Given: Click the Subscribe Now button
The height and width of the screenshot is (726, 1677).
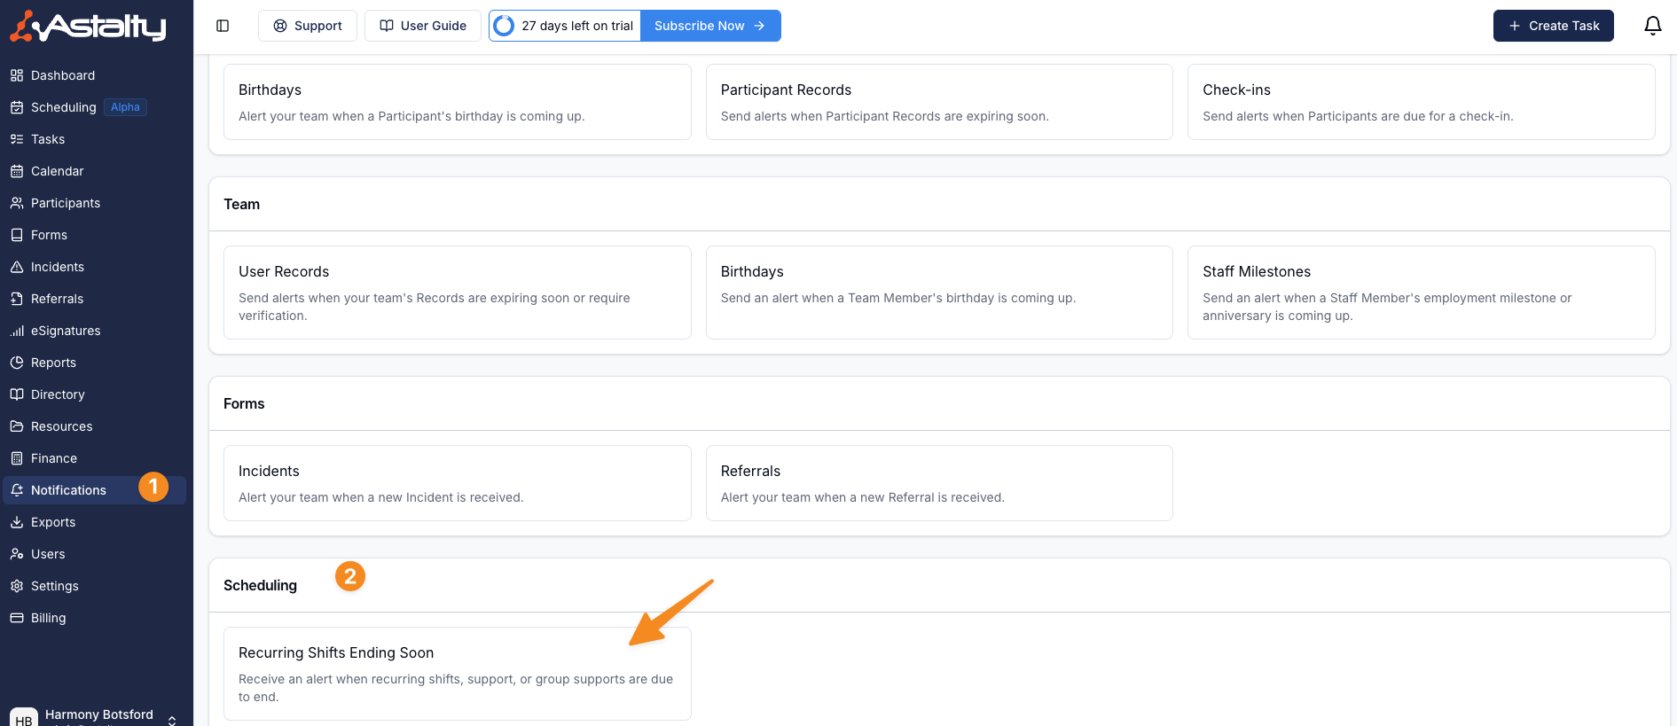Looking at the screenshot, I should 709,26.
